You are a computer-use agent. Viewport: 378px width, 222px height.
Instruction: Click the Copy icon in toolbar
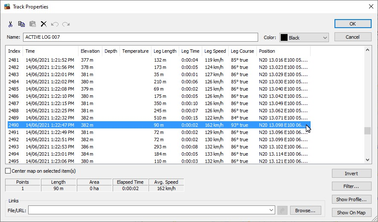tap(21, 24)
